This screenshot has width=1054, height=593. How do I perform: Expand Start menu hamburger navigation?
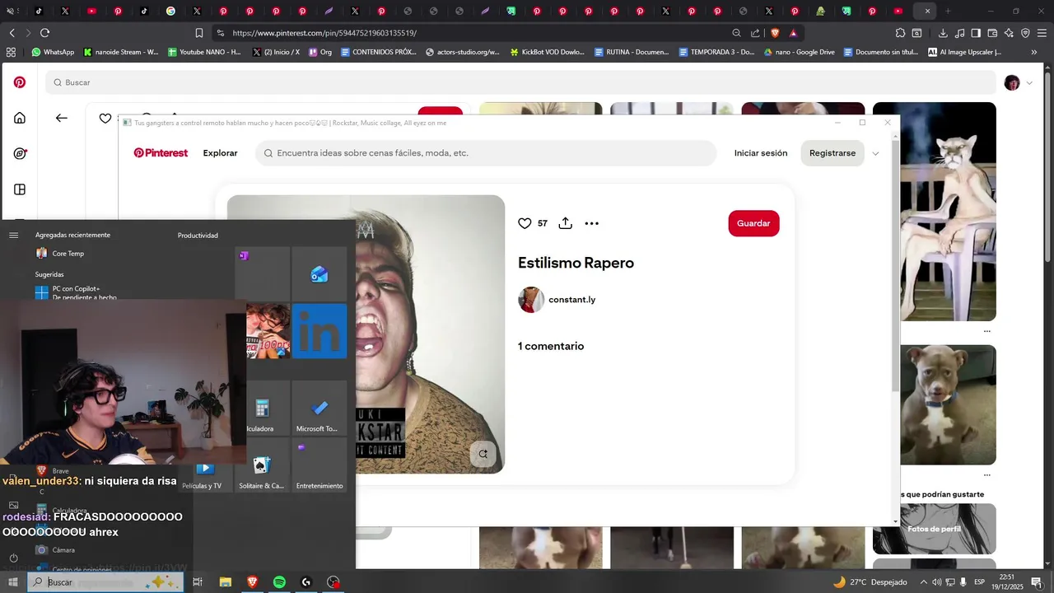pos(13,236)
